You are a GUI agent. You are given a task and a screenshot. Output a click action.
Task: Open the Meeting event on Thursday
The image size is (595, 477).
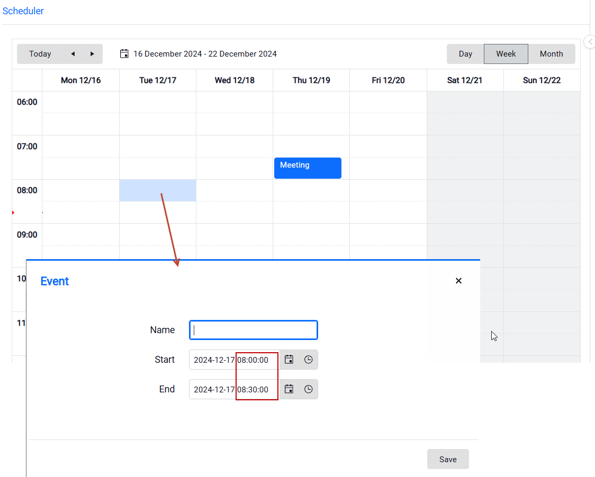[308, 168]
